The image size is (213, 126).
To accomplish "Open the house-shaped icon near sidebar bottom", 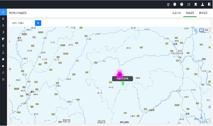I will (x=3, y=66).
